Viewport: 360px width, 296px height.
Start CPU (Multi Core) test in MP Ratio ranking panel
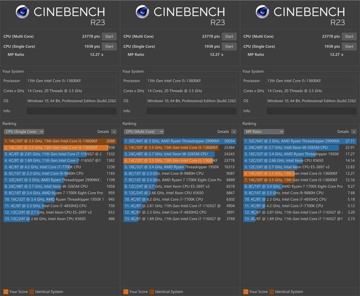349,36
